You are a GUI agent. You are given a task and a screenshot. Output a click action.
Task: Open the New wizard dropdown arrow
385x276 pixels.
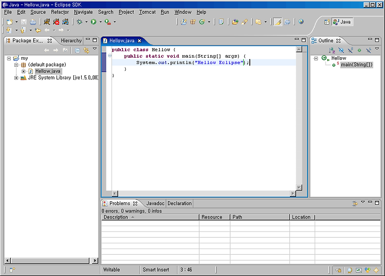17,22
